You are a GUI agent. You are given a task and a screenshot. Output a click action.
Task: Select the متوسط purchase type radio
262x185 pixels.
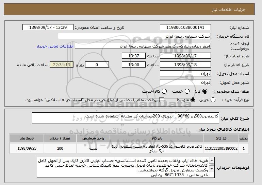(193, 100)
